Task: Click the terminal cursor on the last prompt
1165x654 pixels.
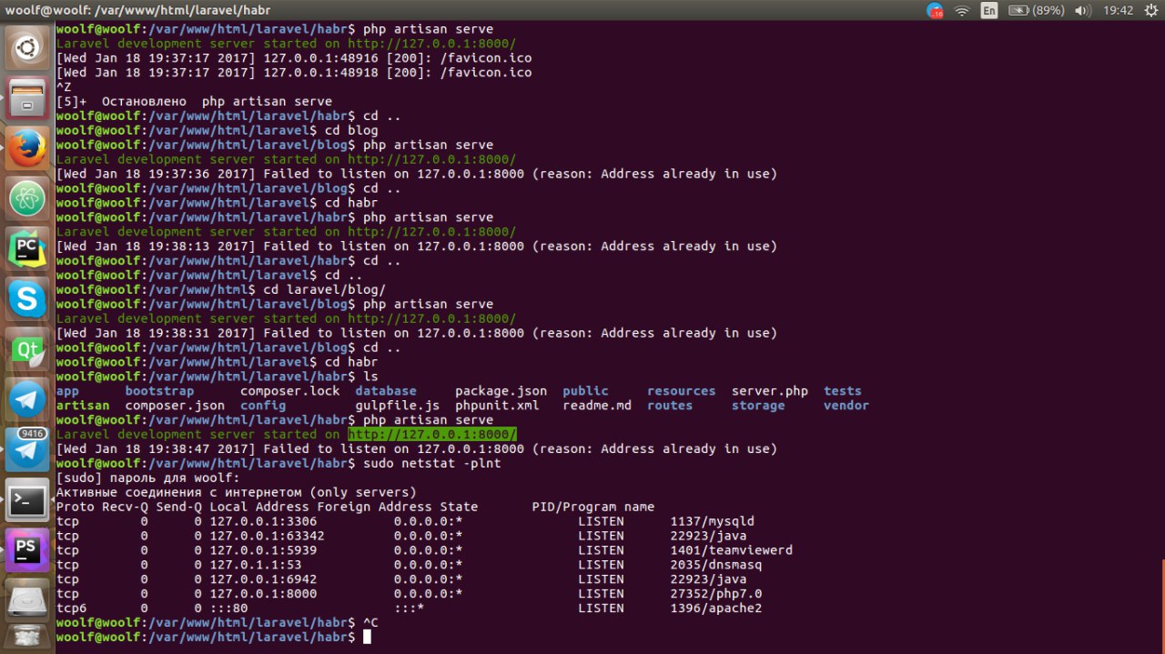Action: coord(367,637)
